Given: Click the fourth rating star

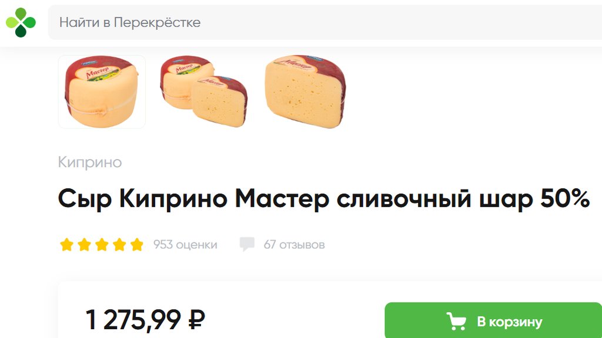Looking at the screenshot, I should 119,245.
